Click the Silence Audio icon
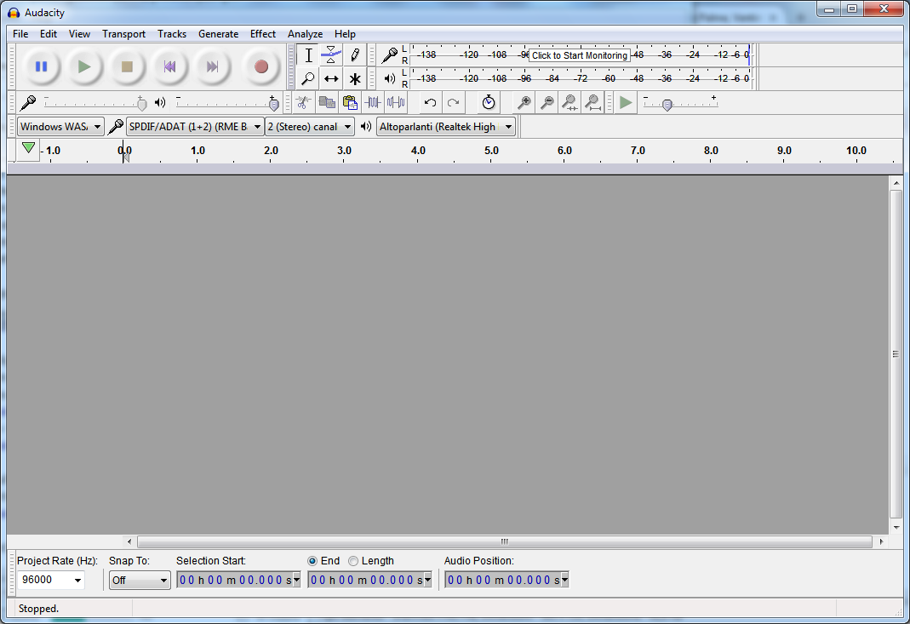 coord(396,103)
